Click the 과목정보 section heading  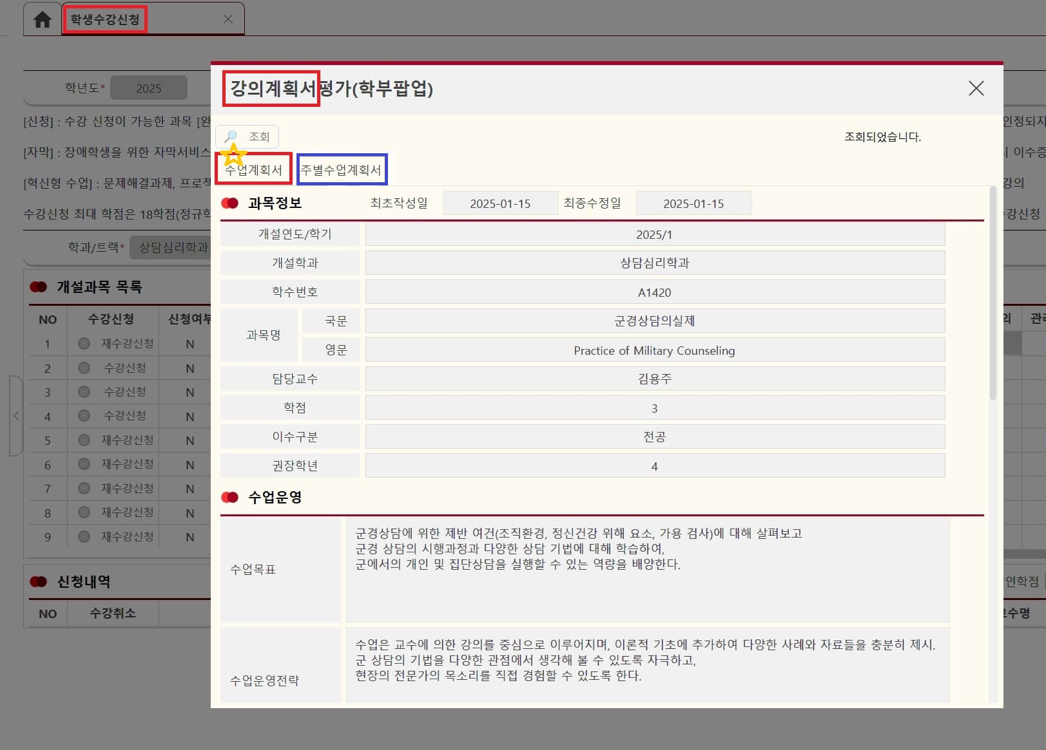tap(275, 203)
